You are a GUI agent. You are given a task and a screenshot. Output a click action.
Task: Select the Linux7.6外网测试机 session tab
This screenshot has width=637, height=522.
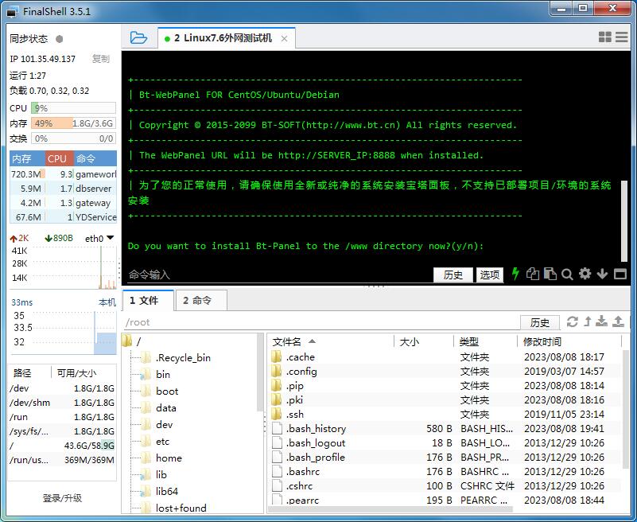227,38
